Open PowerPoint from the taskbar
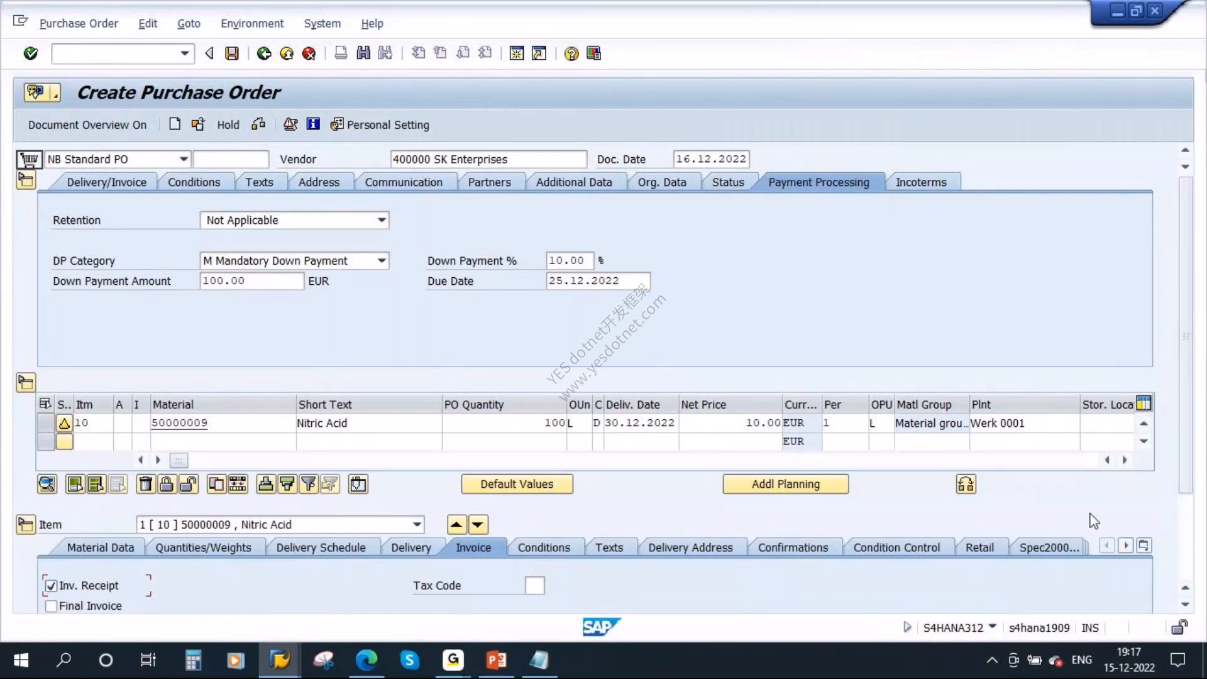Viewport: 1207px width, 679px height. coord(496,660)
